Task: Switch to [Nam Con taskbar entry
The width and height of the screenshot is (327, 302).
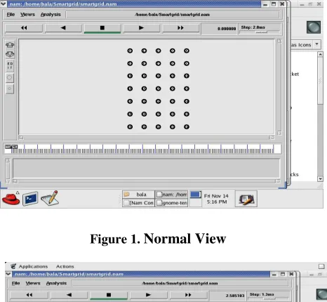Action: click(x=138, y=203)
